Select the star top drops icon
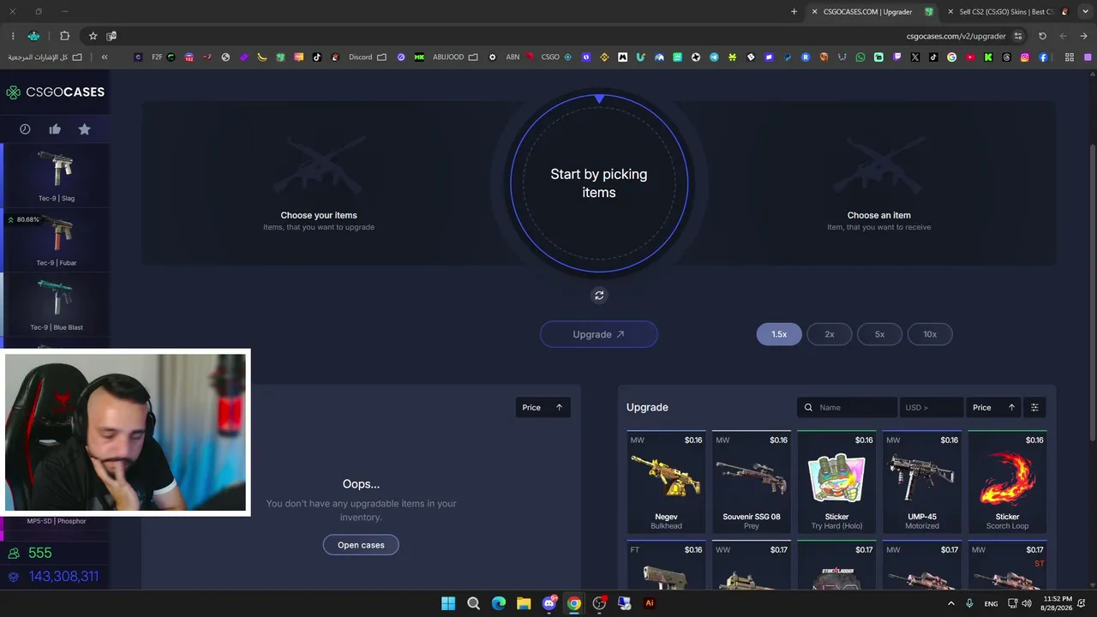The width and height of the screenshot is (1097, 617). (x=84, y=129)
